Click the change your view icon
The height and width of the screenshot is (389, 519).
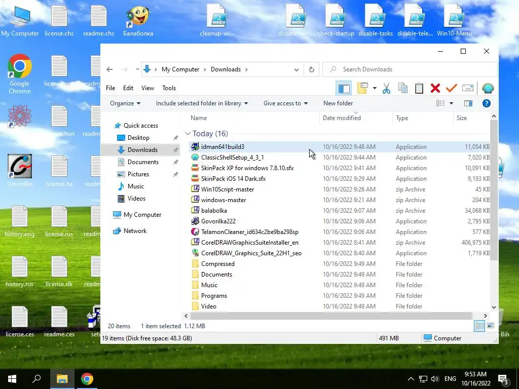pos(440,103)
